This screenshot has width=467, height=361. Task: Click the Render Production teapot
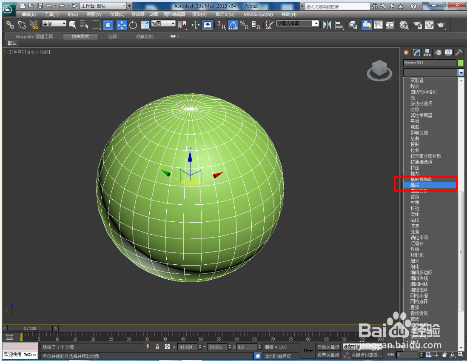coord(441,25)
